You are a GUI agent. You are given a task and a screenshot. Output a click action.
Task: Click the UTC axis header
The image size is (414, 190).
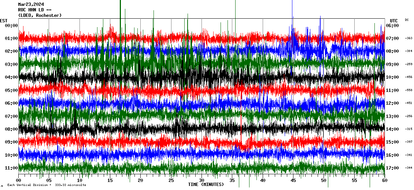click(393, 21)
